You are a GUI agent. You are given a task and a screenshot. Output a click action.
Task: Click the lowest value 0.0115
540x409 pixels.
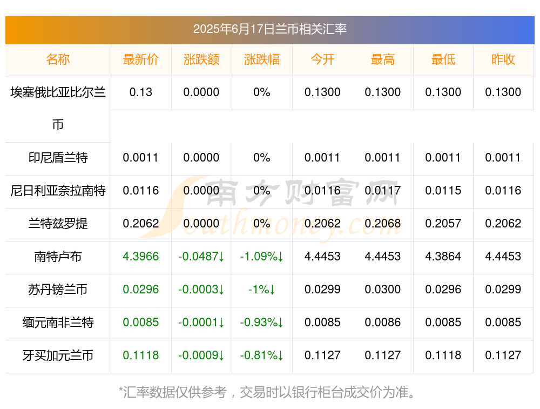pos(443,191)
